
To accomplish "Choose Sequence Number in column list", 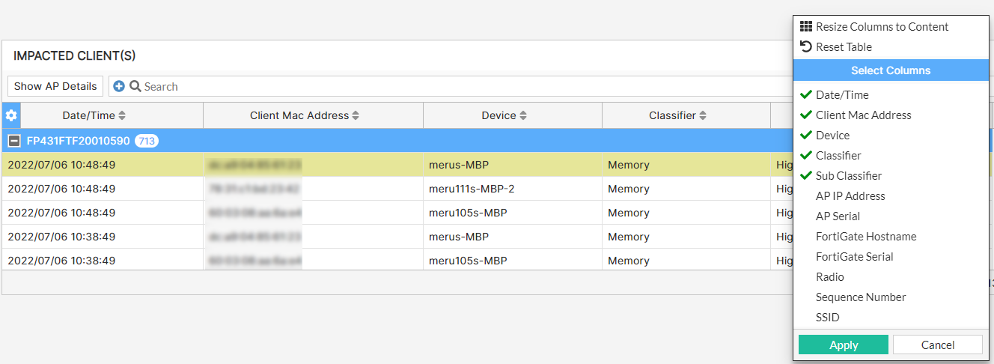I will coord(861,297).
